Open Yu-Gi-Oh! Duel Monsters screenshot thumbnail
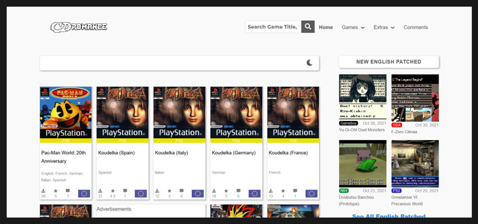478x224 pixels. [363, 97]
